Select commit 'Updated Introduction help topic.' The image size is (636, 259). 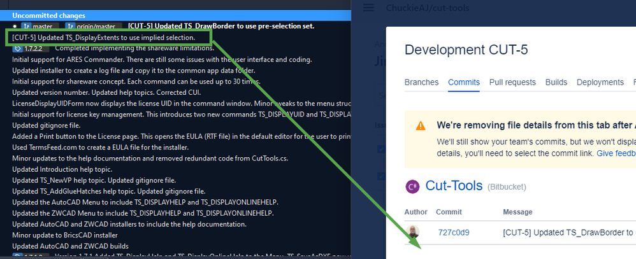(62, 169)
